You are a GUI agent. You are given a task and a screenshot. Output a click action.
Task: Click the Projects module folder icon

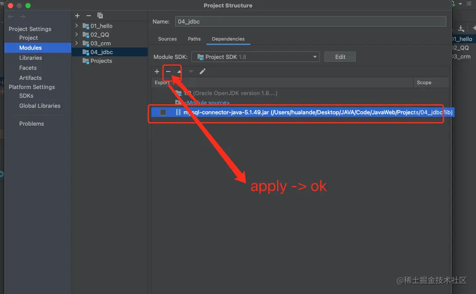86,61
